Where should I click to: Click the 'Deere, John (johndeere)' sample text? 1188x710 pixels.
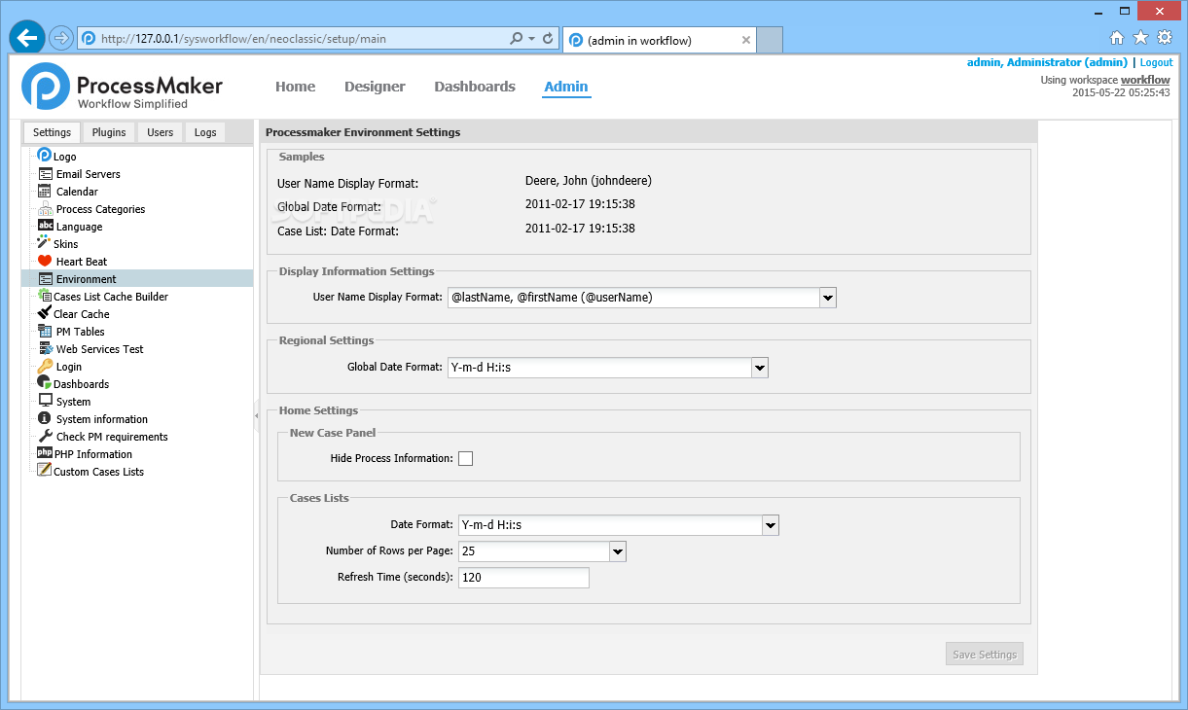click(589, 181)
